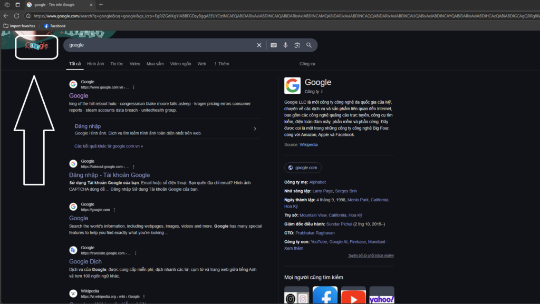Open Alphabet parent company link

pyautogui.click(x=317, y=182)
